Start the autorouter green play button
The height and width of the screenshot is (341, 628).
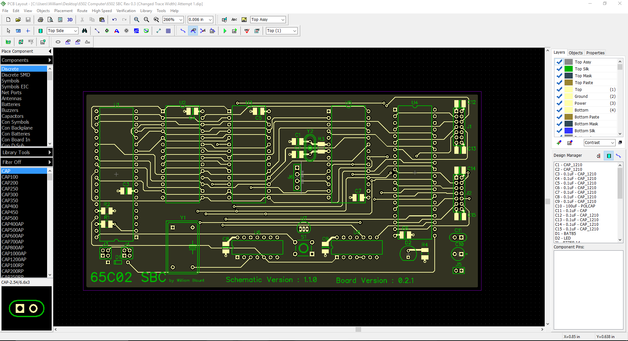[225, 31]
